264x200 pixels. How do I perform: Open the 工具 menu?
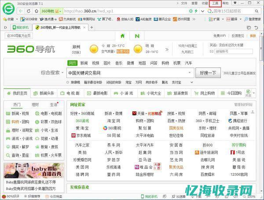215,3
